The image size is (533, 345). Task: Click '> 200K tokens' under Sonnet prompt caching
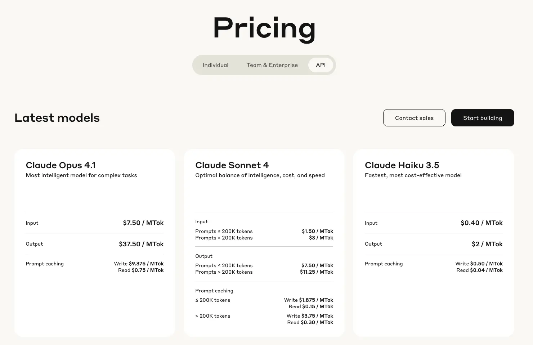pos(213,316)
